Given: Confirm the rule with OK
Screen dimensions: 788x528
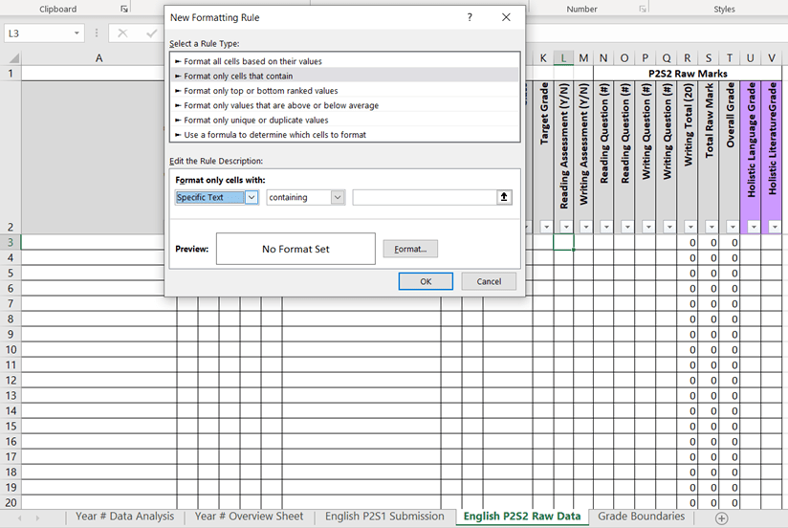Looking at the screenshot, I should [426, 281].
